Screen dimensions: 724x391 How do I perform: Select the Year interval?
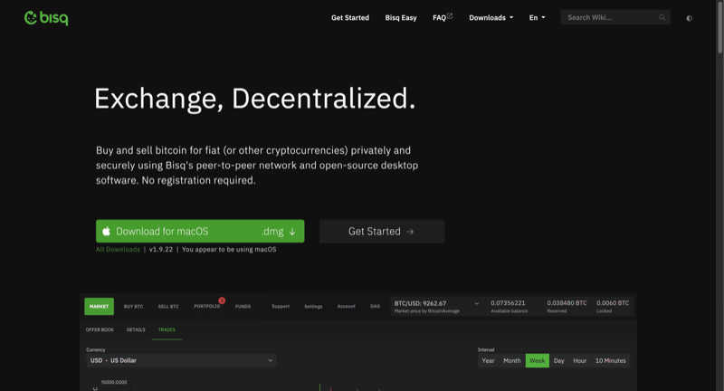(488, 360)
